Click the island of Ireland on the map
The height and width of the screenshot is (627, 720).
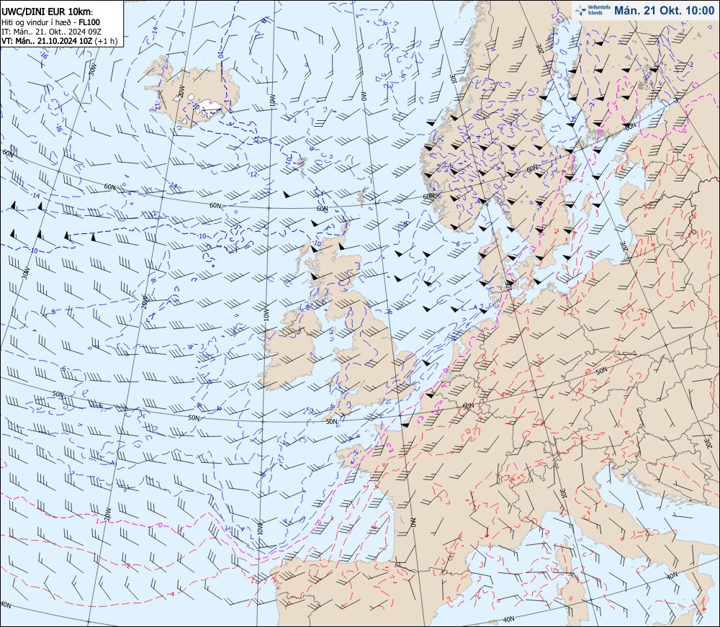(289, 350)
